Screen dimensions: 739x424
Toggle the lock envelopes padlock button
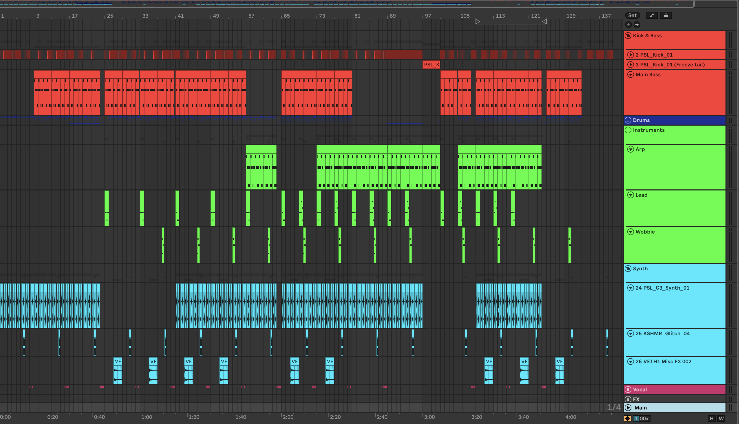(666, 15)
